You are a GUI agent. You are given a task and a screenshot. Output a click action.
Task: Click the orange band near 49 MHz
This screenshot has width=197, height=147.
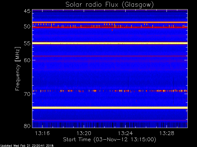pos(110,22)
